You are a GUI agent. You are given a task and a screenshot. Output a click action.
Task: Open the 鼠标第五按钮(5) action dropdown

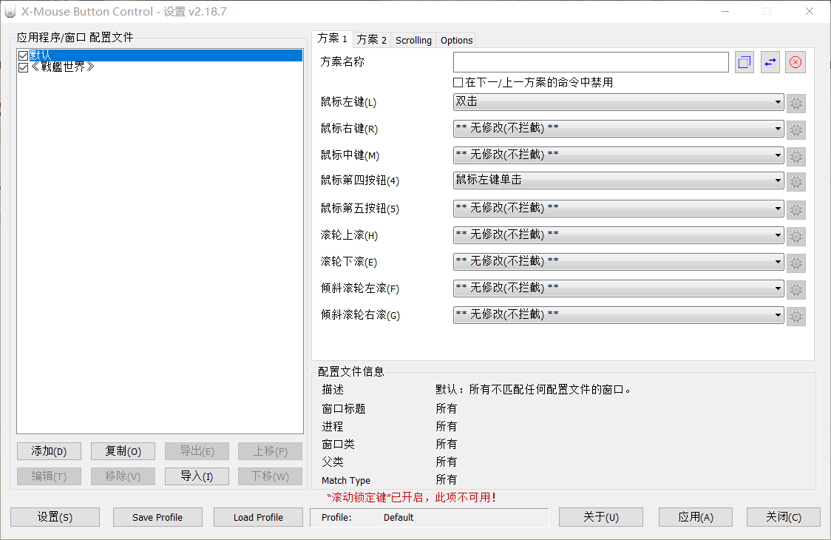[619, 209]
